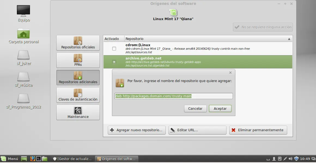The width and height of the screenshot is (316, 163).
Task: Launch the terminal from the taskbar
Action: coord(39,159)
